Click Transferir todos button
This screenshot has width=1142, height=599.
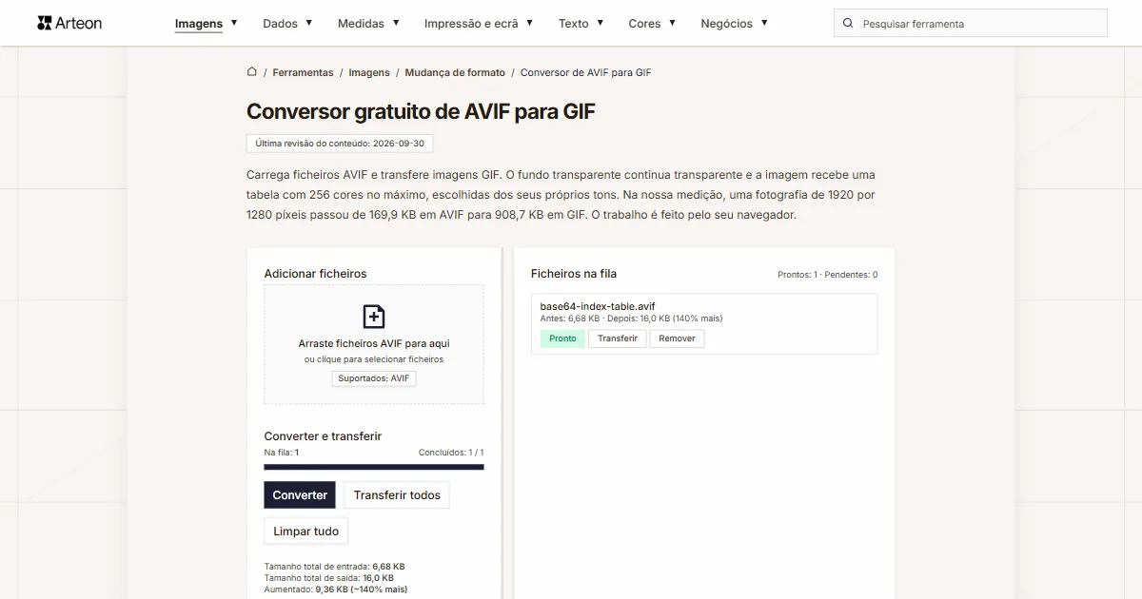click(397, 495)
